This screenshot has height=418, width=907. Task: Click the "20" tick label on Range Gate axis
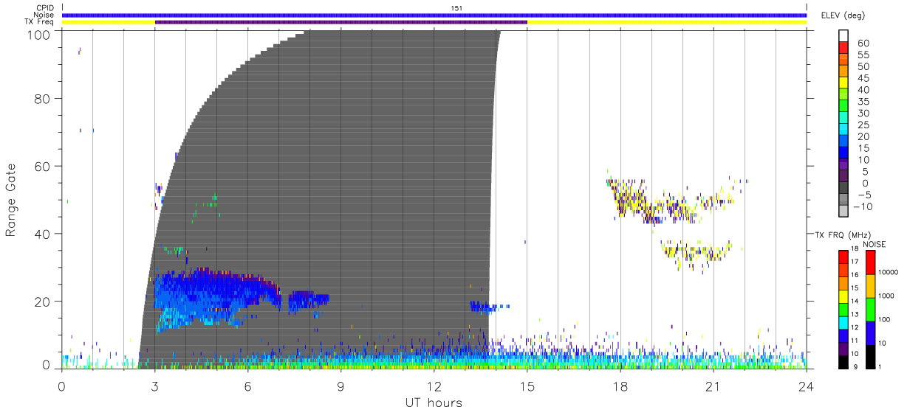43,302
